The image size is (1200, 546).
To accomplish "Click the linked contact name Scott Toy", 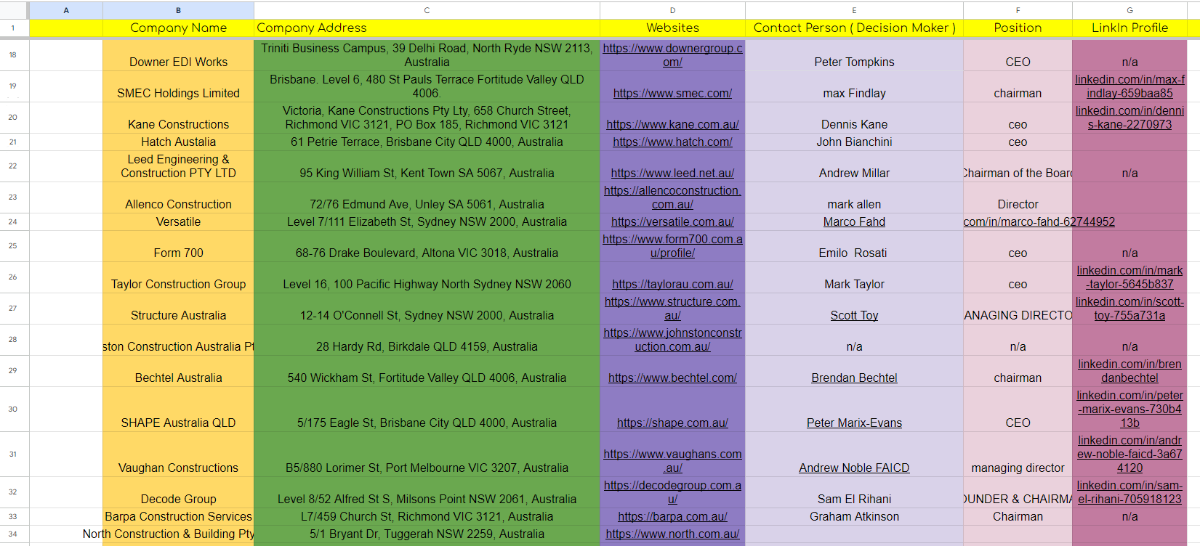I will coord(854,315).
